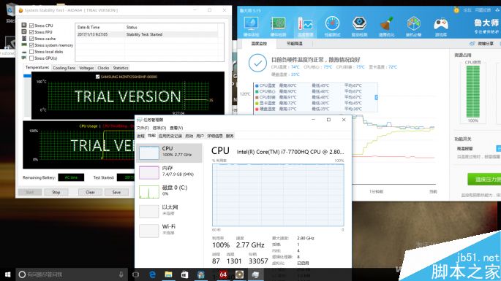
Task: Toggle Stress FPU checkbox
Action: point(31,32)
